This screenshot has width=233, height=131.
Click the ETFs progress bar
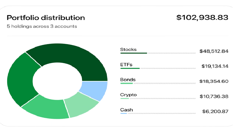coord(158,68)
